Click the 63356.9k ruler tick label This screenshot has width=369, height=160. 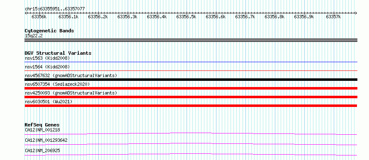point(304,17)
